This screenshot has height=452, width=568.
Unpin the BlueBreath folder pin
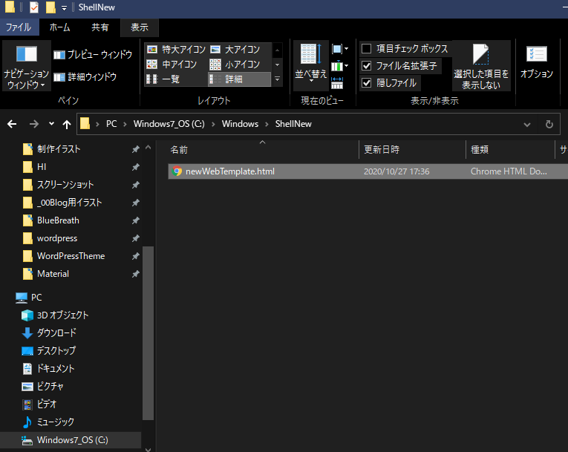(x=135, y=220)
